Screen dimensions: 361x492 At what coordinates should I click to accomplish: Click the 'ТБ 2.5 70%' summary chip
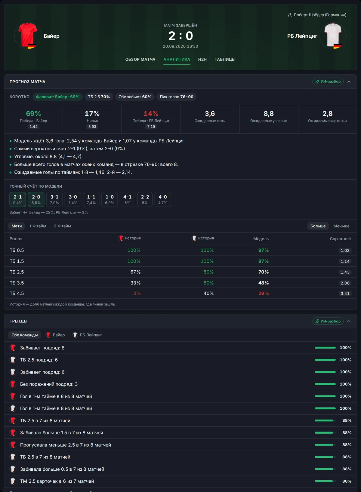(x=99, y=97)
